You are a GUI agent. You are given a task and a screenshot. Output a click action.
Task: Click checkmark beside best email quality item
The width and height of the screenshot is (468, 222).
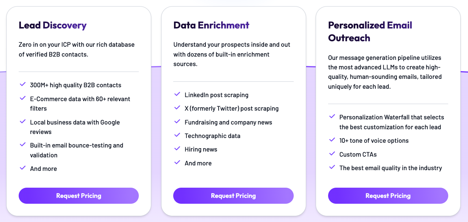[332, 168]
